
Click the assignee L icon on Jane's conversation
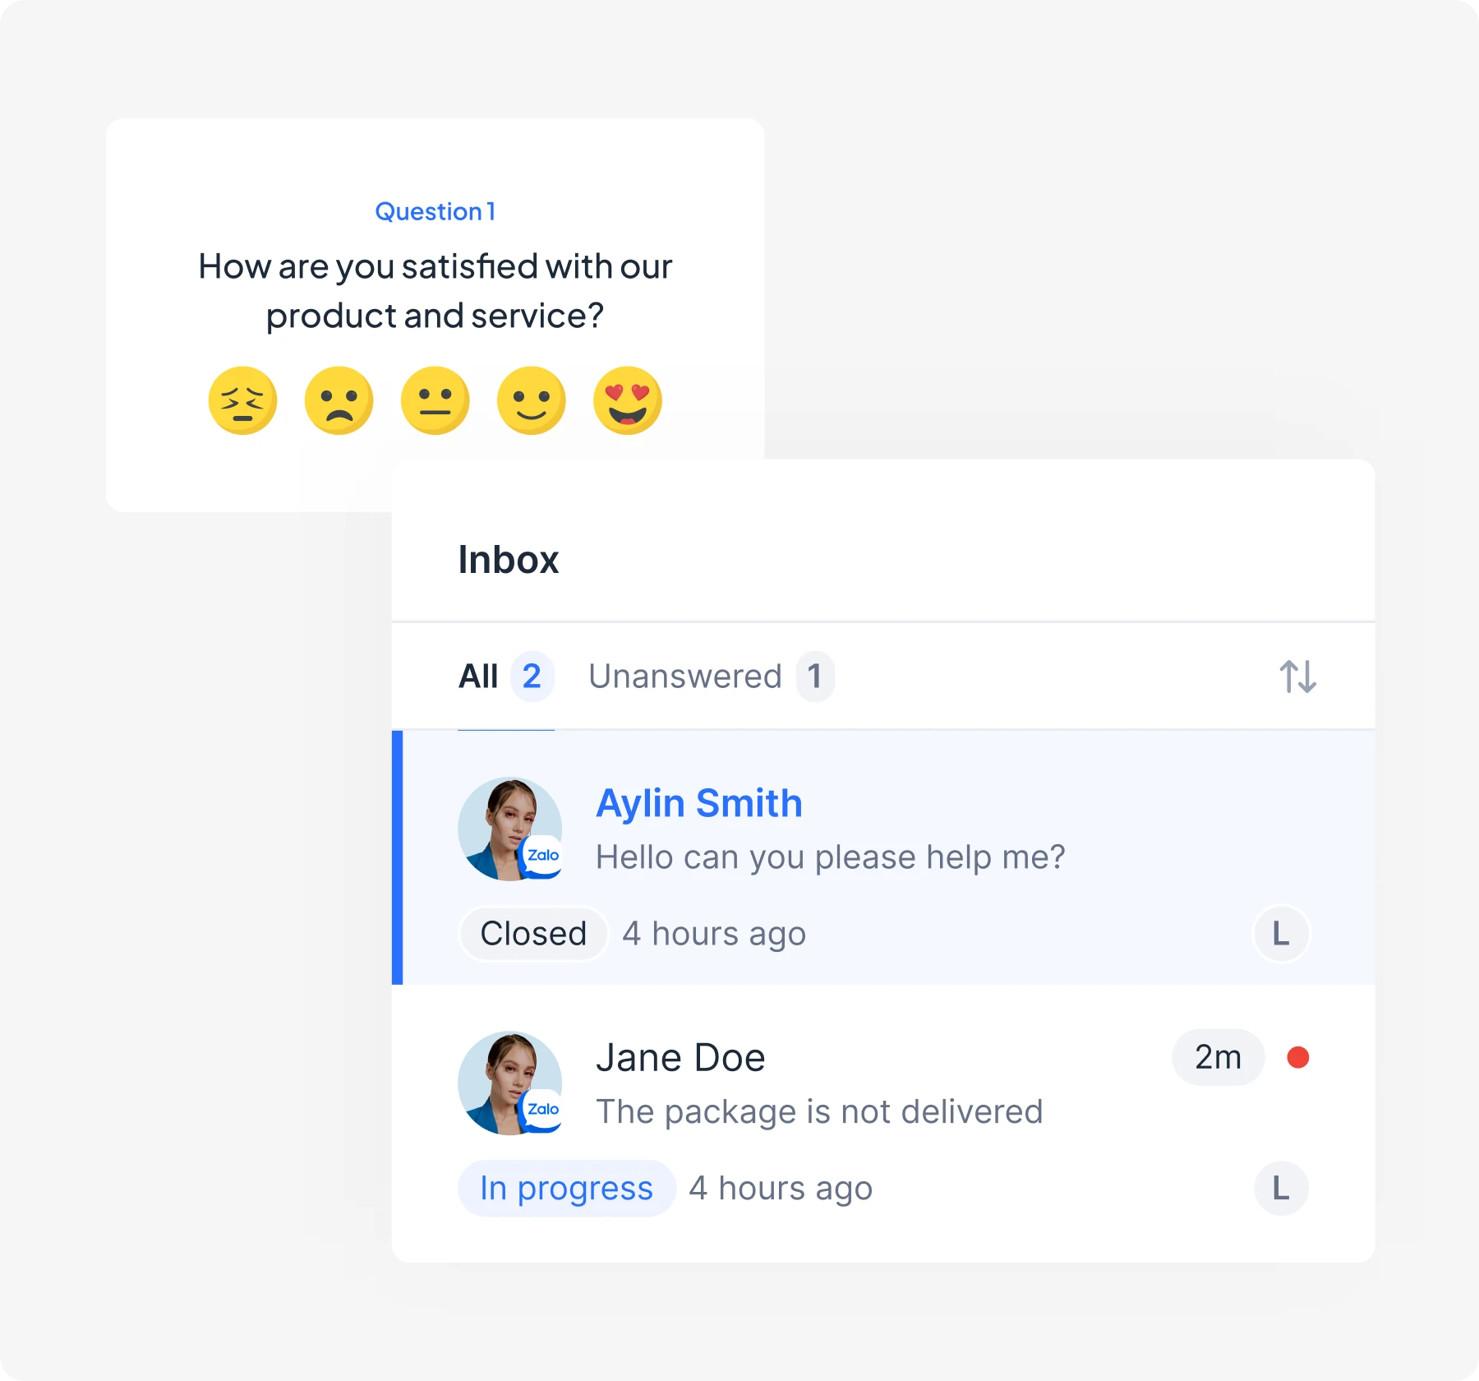[1280, 1189]
